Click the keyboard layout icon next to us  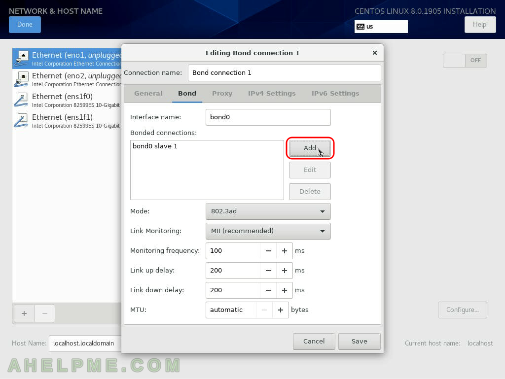(x=361, y=27)
